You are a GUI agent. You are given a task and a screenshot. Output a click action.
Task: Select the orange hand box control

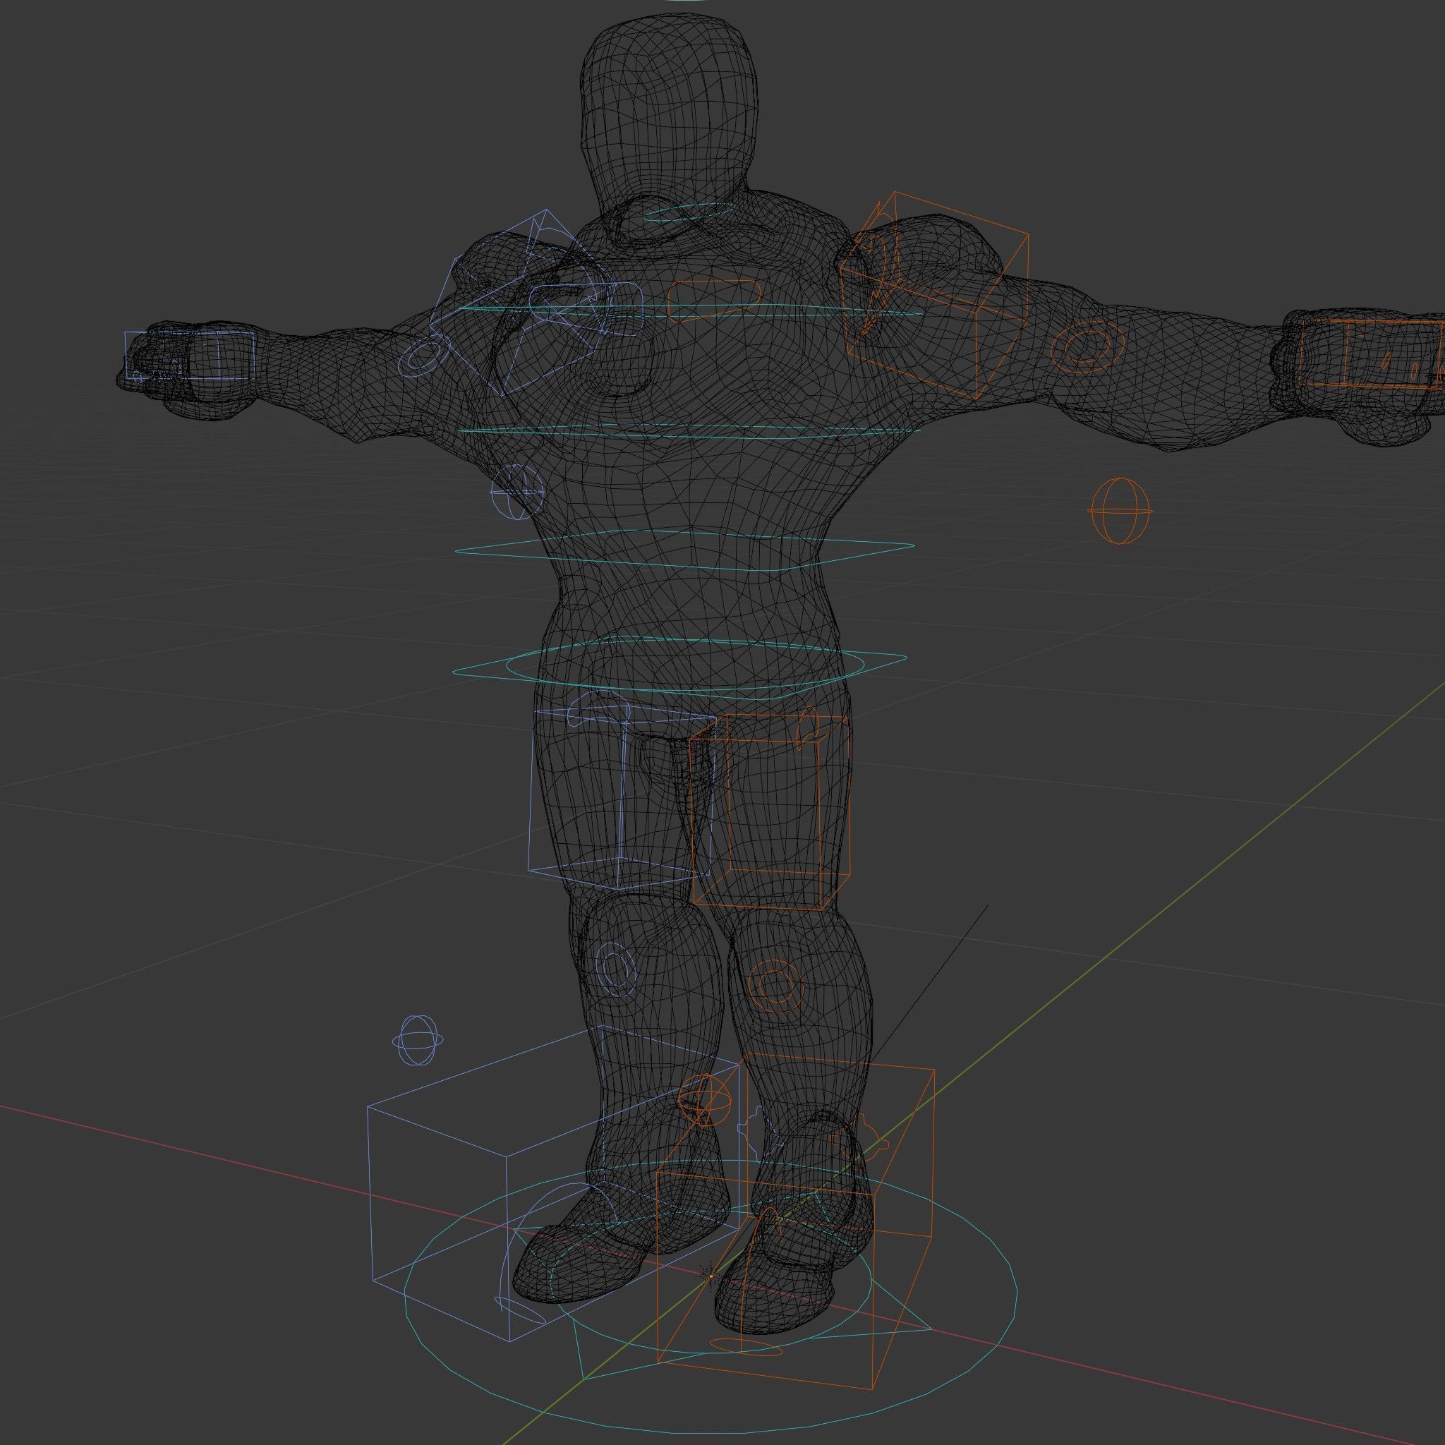point(1371,353)
